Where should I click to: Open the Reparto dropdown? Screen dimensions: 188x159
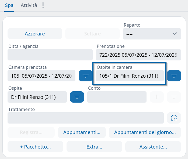coord(152,34)
